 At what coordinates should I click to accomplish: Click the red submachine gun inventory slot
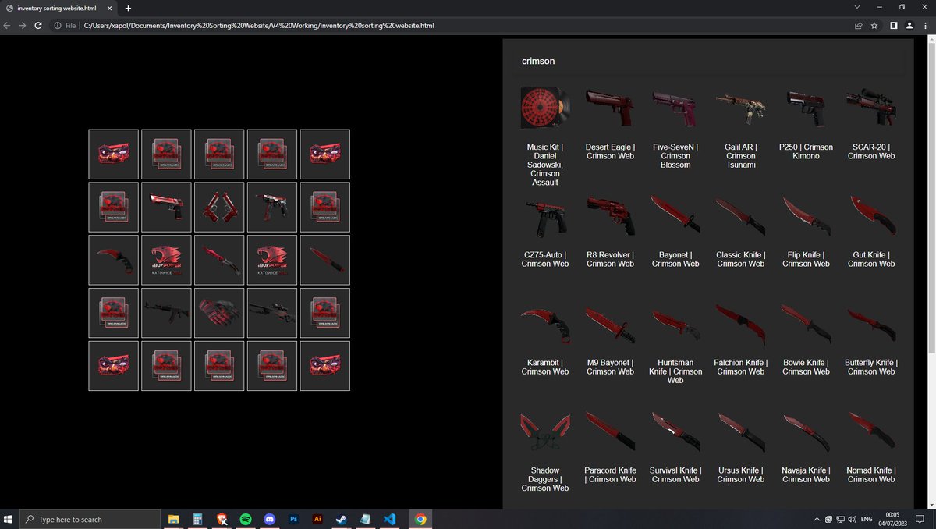[x=272, y=208]
